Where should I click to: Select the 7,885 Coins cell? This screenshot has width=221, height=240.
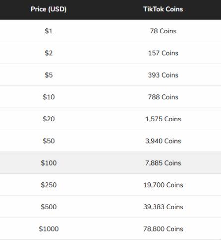163,163
